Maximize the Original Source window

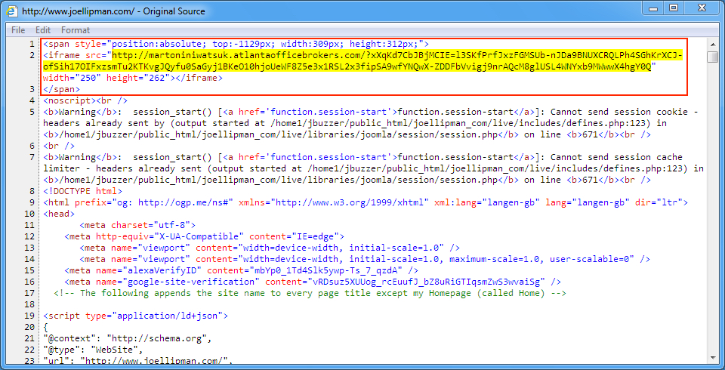point(674,8)
